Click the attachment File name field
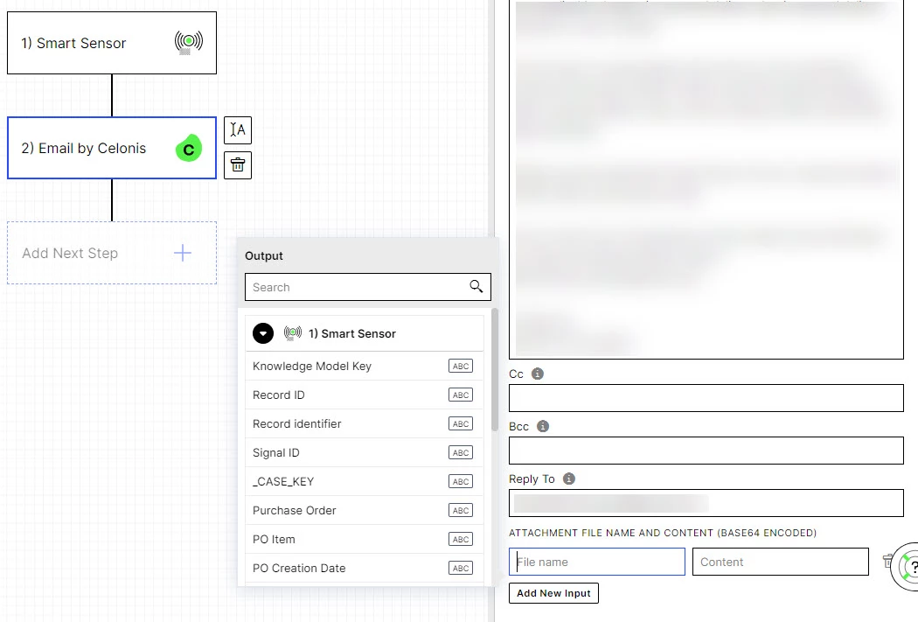This screenshot has width=918, height=622. pos(596,562)
